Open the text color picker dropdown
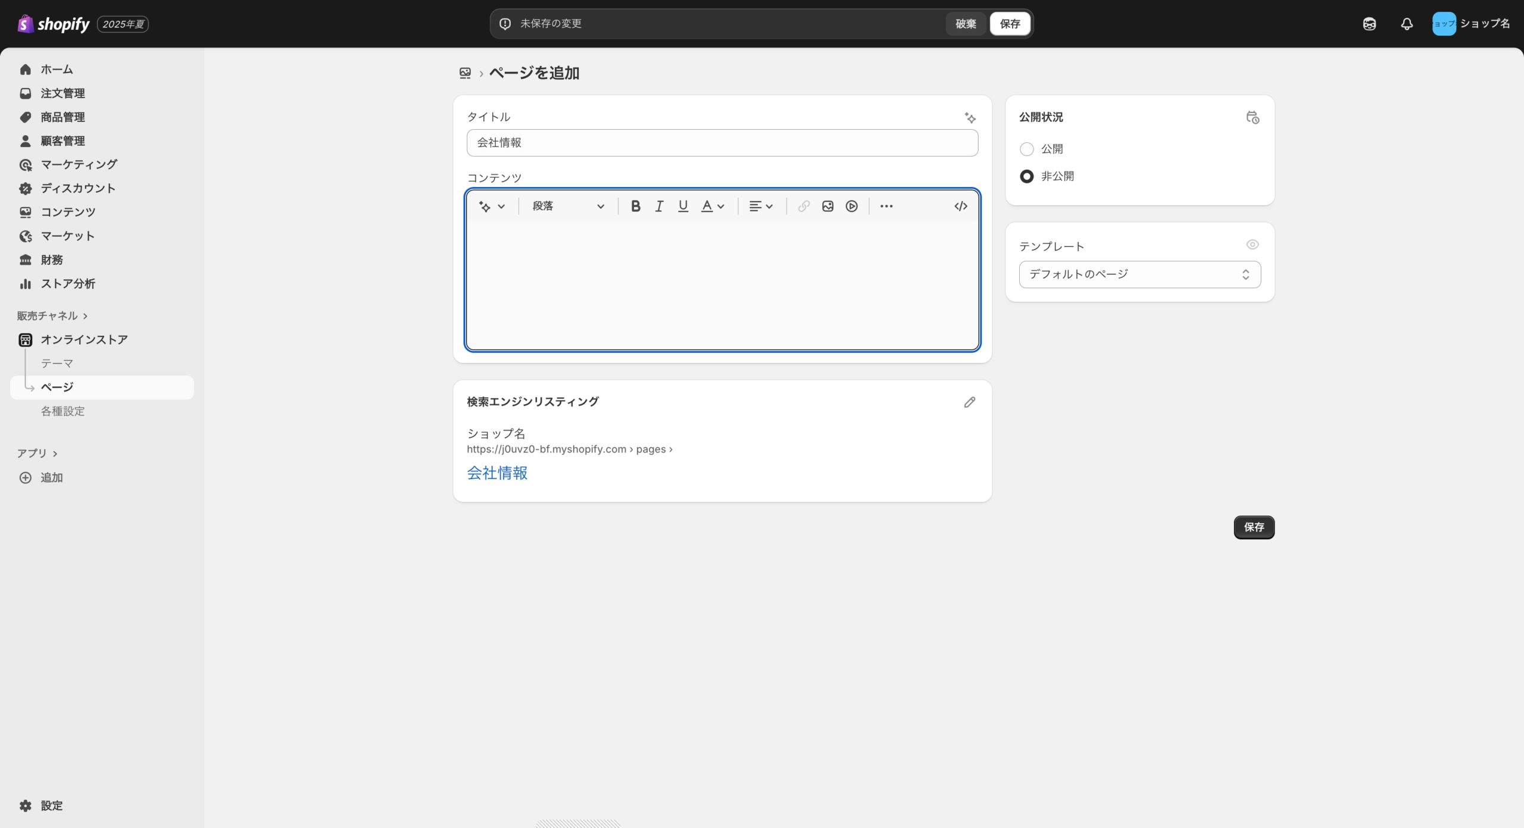 712,206
